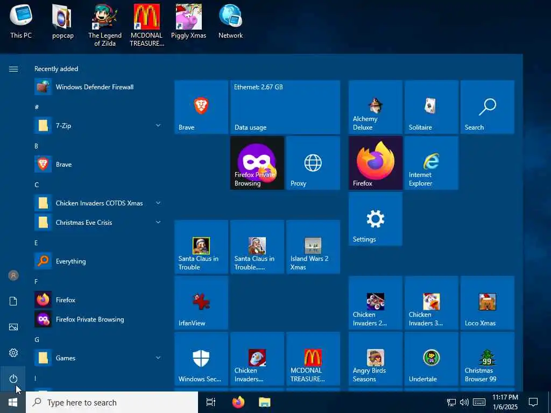Image resolution: width=551 pixels, height=413 pixels.
Task: Launch the Island Wars 2 Xmas tile
Action: point(313,247)
